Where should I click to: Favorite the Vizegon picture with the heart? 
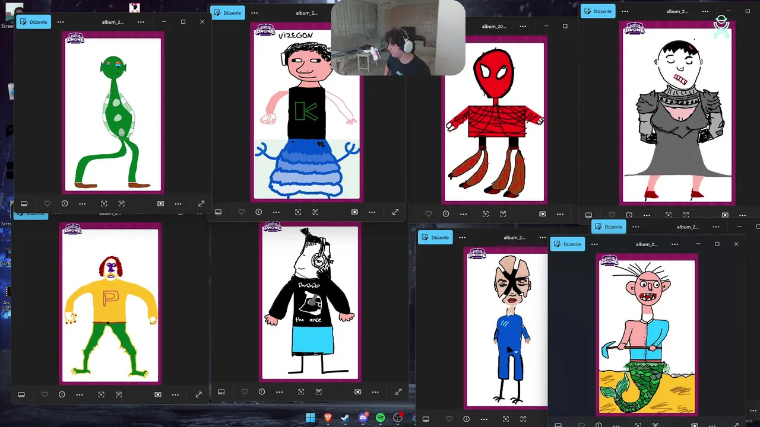pos(241,212)
